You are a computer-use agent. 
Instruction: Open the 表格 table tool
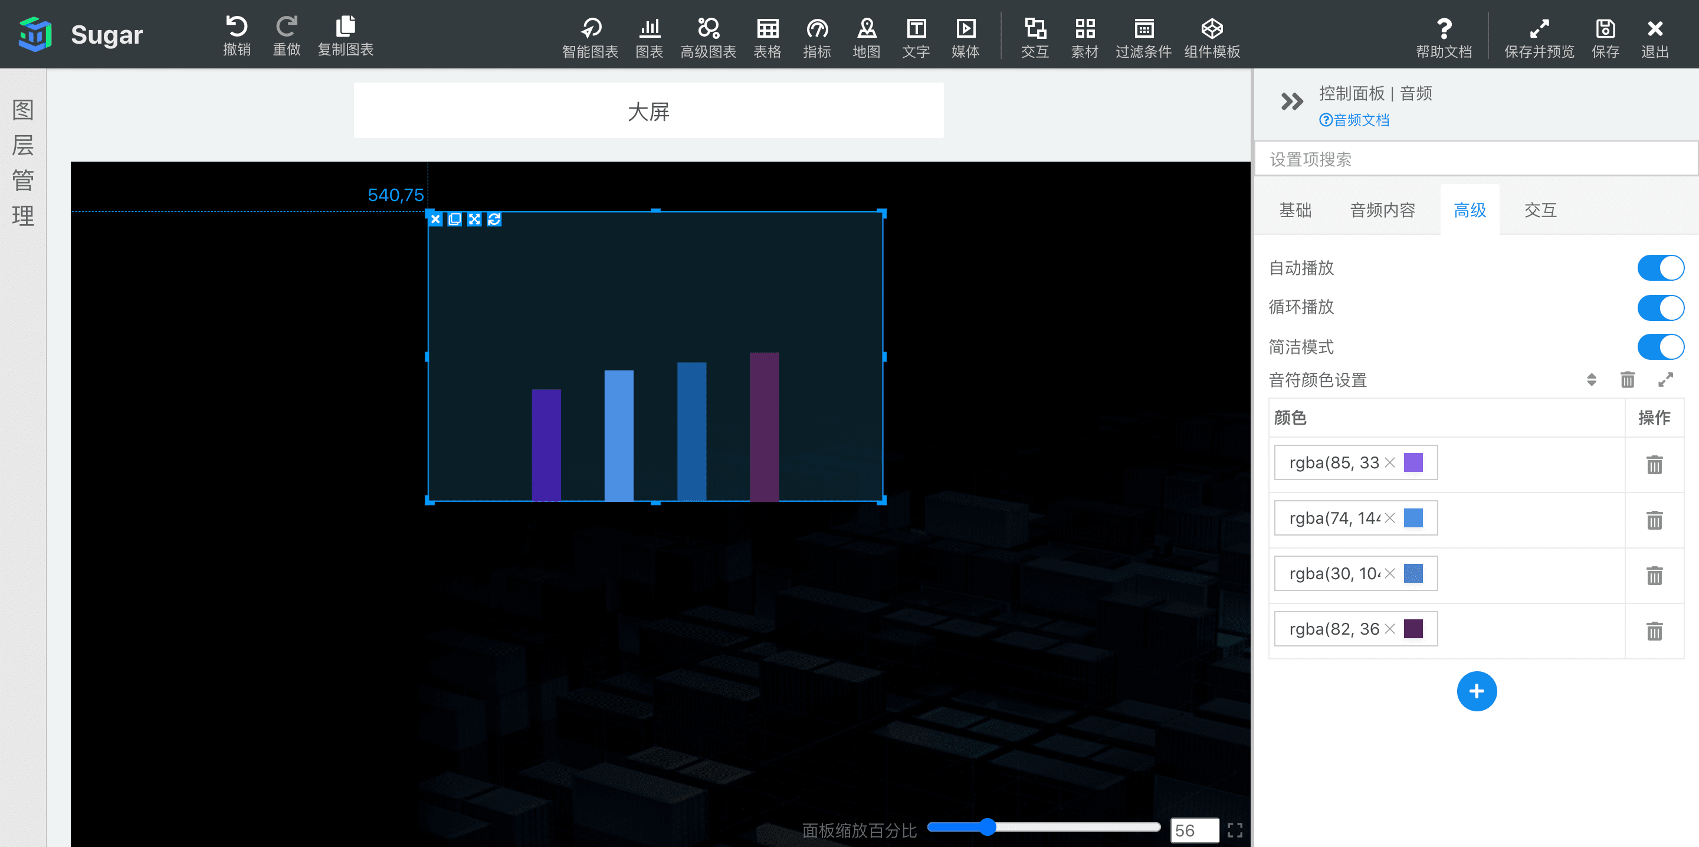(x=767, y=38)
